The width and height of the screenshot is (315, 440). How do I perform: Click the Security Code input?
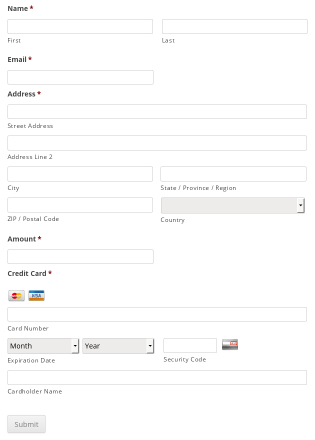pyautogui.click(x=190, y=345)
